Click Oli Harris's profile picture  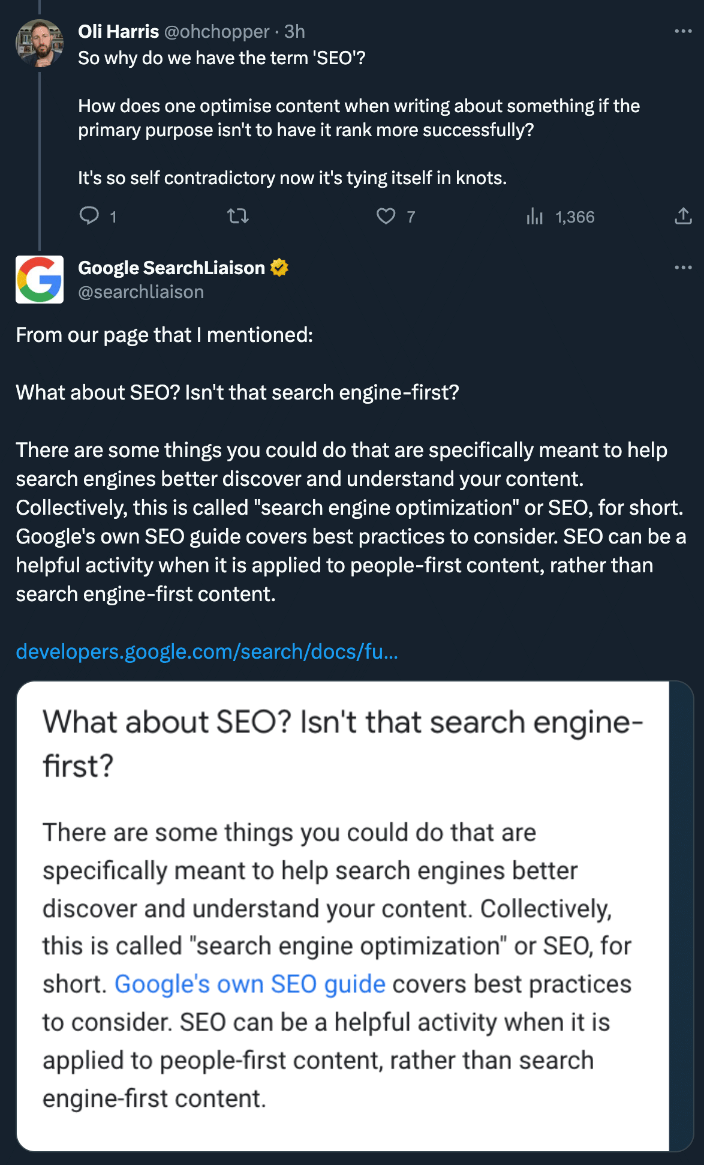point(40,43)
